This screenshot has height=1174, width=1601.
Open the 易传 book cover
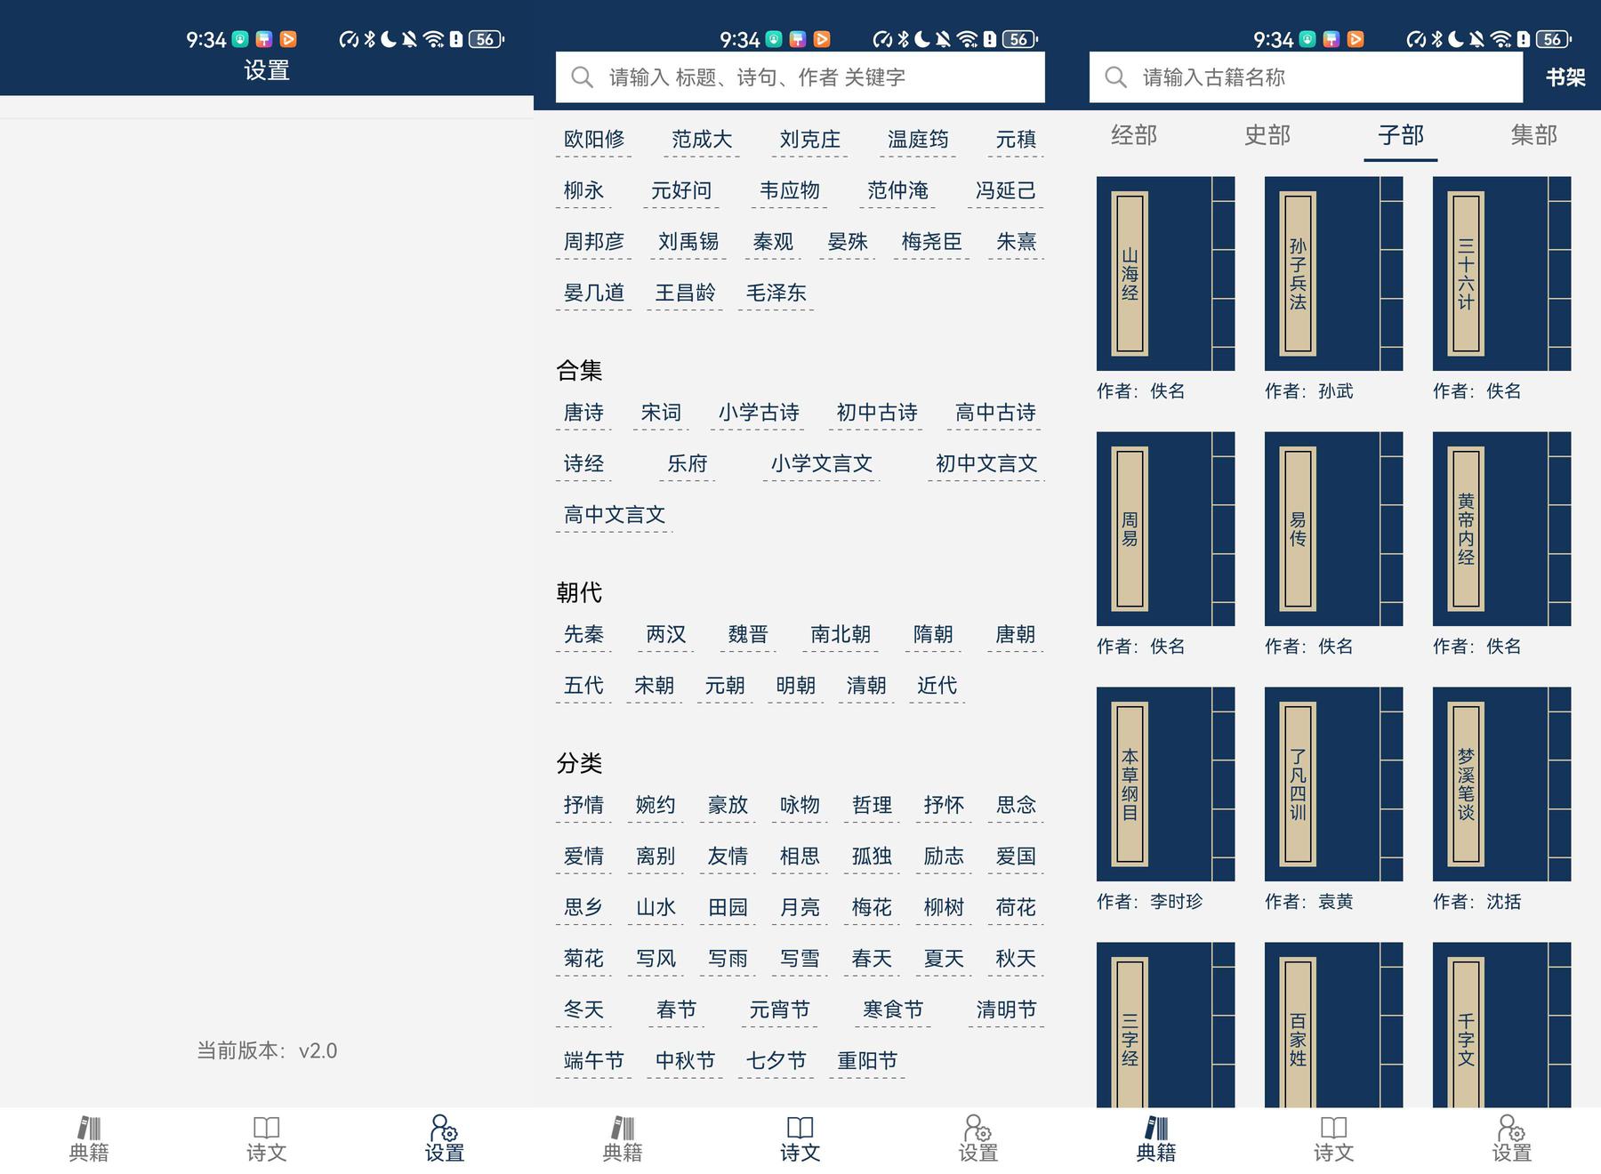pos(1333,529)
